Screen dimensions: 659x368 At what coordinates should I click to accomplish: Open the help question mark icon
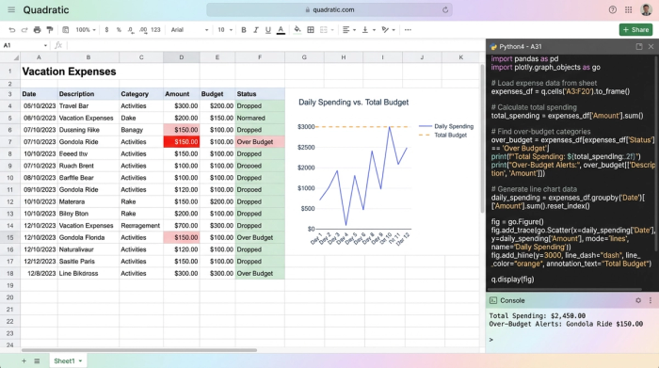(x=613, y=9)
